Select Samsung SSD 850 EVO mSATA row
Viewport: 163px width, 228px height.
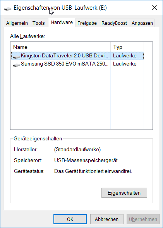77,64
